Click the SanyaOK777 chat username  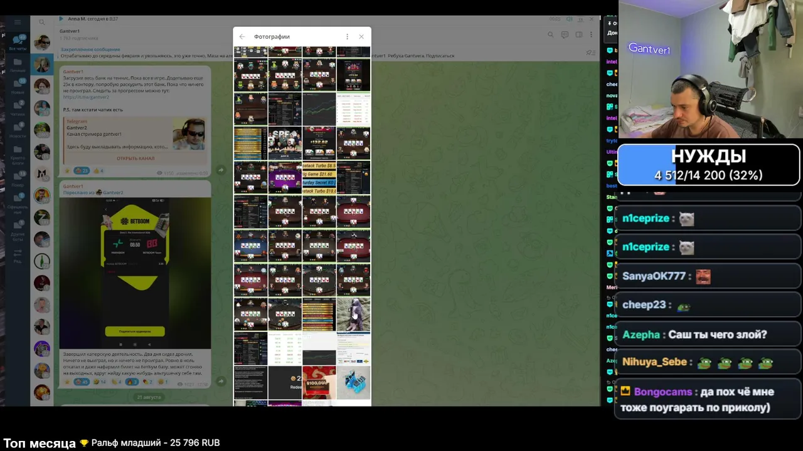tap(654, 276)
